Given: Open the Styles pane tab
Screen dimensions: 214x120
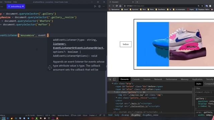Looking at the screenshot, I should (x=199, y=84).
